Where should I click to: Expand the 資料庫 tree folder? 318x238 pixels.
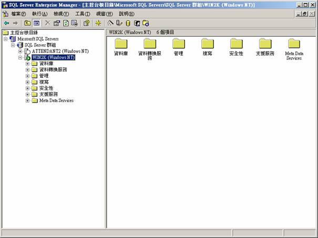coord(27,64)
